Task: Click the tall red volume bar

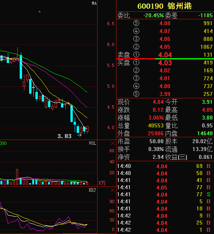Action: 17,177
